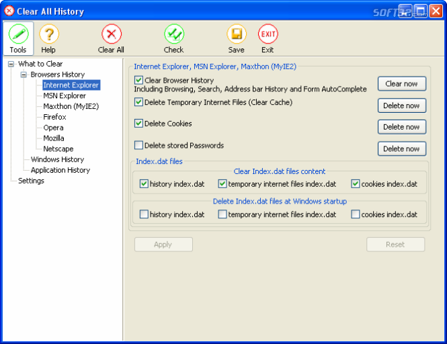The width and height of the screenshot is (447, 344).
Task: Uncheck temporary internet files index.dat under Clear content
Action: point(222,184)
